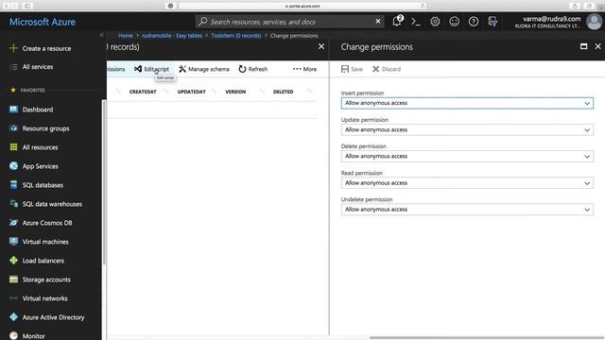
Task: Close the Change permissions blade
Action: [x=597, y=46]
